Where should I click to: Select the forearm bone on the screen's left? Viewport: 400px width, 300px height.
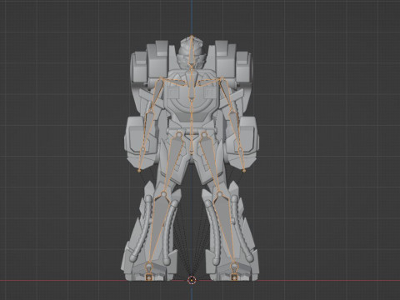click(147, 130)
